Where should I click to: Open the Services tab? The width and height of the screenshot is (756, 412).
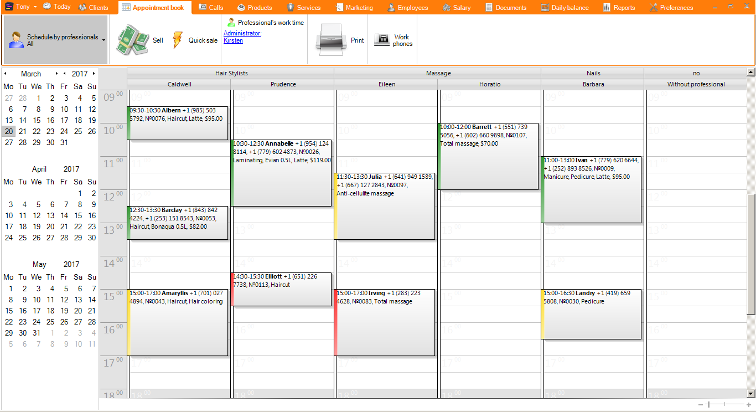[x=304, y=7]
